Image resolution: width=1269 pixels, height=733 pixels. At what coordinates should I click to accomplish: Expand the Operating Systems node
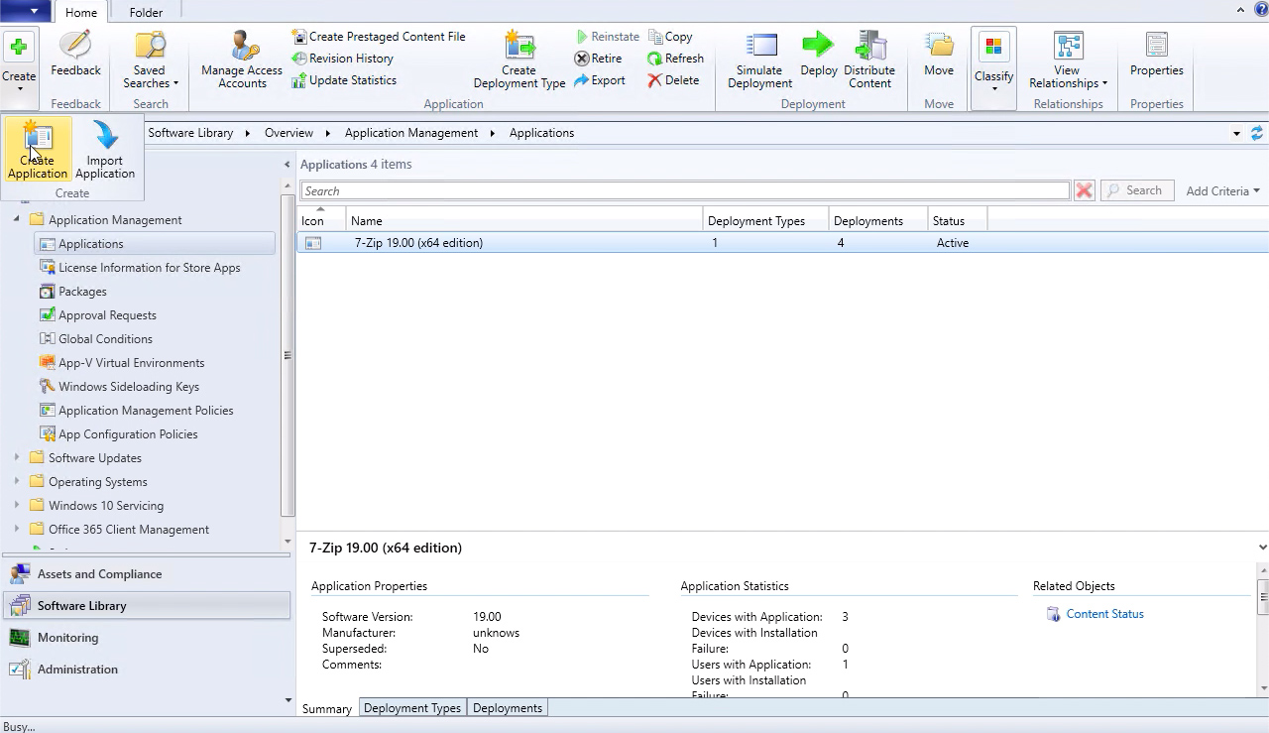pos(17,481)
